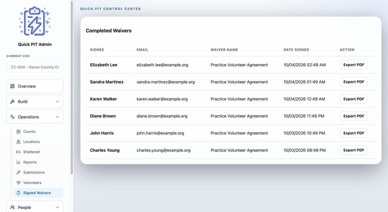
Task: Export Karen Walker's waiver PDF
Action: (354, 99)
